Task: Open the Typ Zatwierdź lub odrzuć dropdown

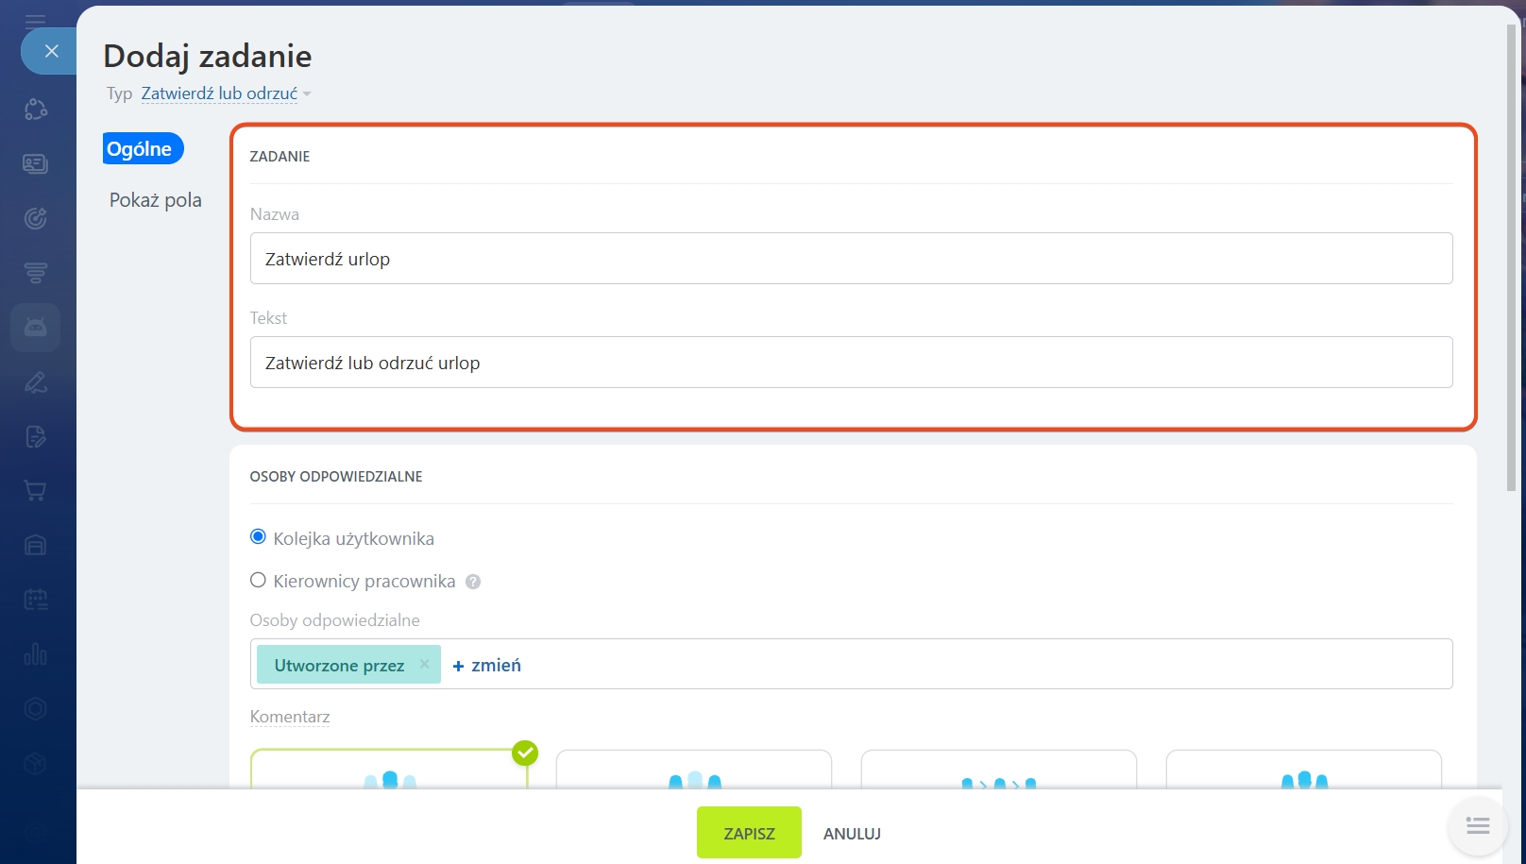Action: [x=225, y=93]
